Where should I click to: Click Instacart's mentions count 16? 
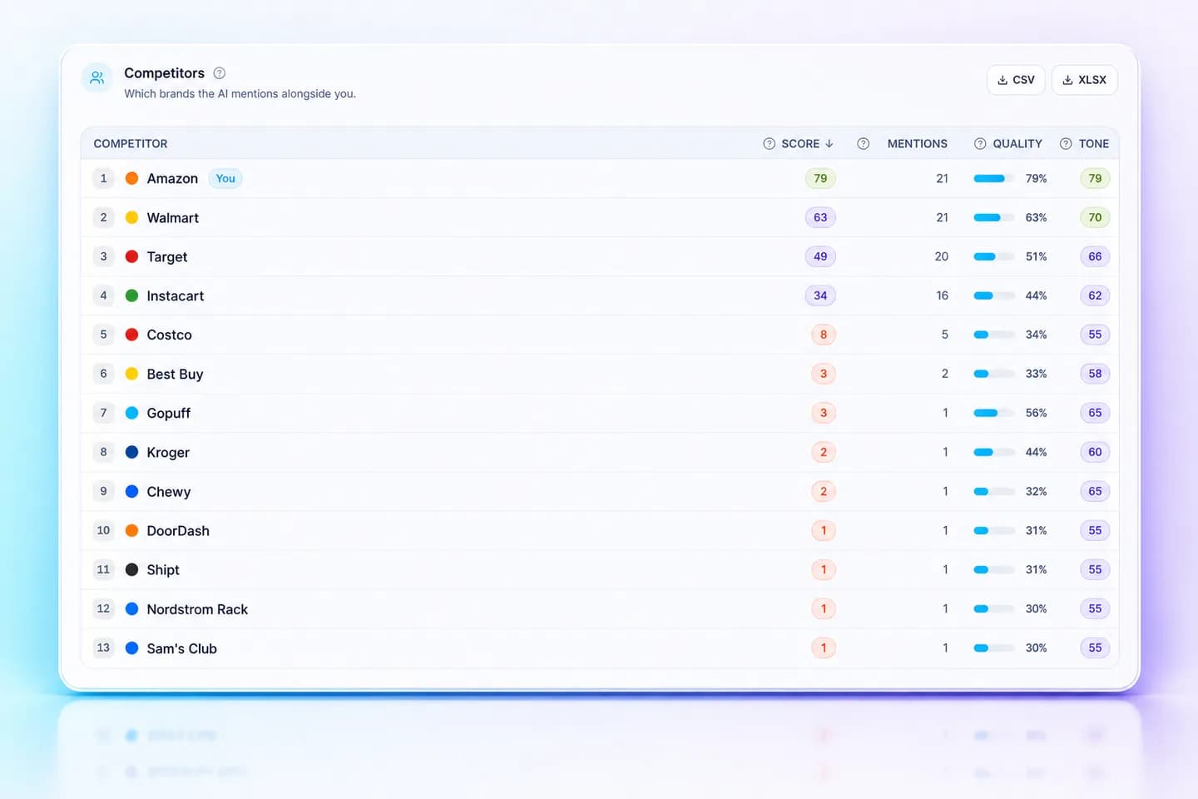pyautogui.click(x=942, y=295)
